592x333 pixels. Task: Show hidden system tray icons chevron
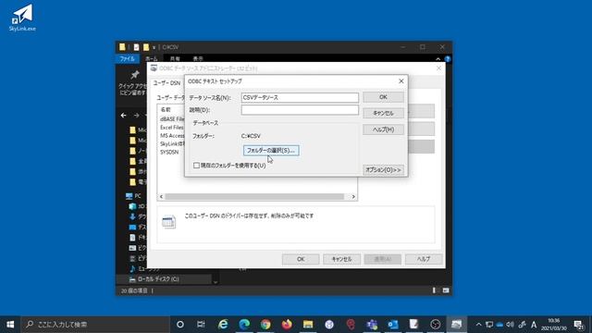pos(479,325)
